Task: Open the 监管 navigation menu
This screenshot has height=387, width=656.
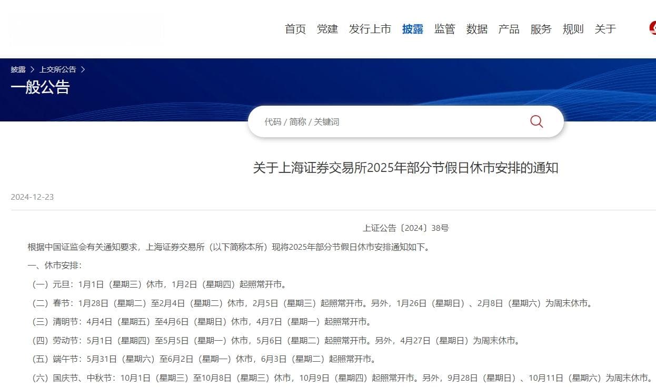Action: 445,29
